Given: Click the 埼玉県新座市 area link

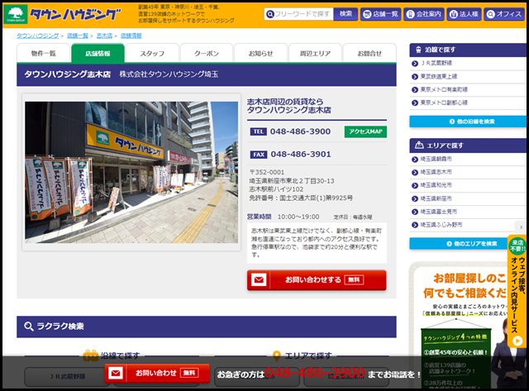Looking at the screenshot, I should click(436, 198).
